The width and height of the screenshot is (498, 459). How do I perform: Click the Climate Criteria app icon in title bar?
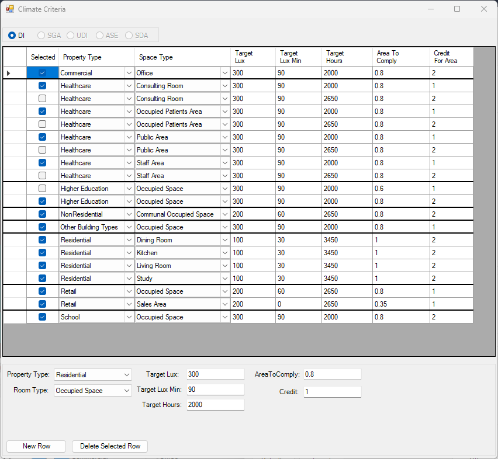10,9
